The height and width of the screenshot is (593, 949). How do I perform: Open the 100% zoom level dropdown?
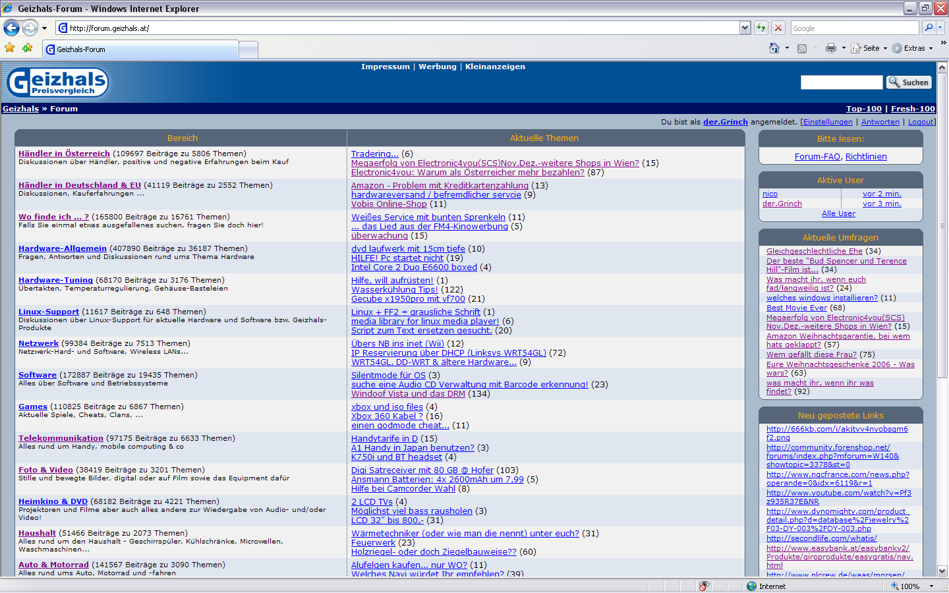point(931,586)
